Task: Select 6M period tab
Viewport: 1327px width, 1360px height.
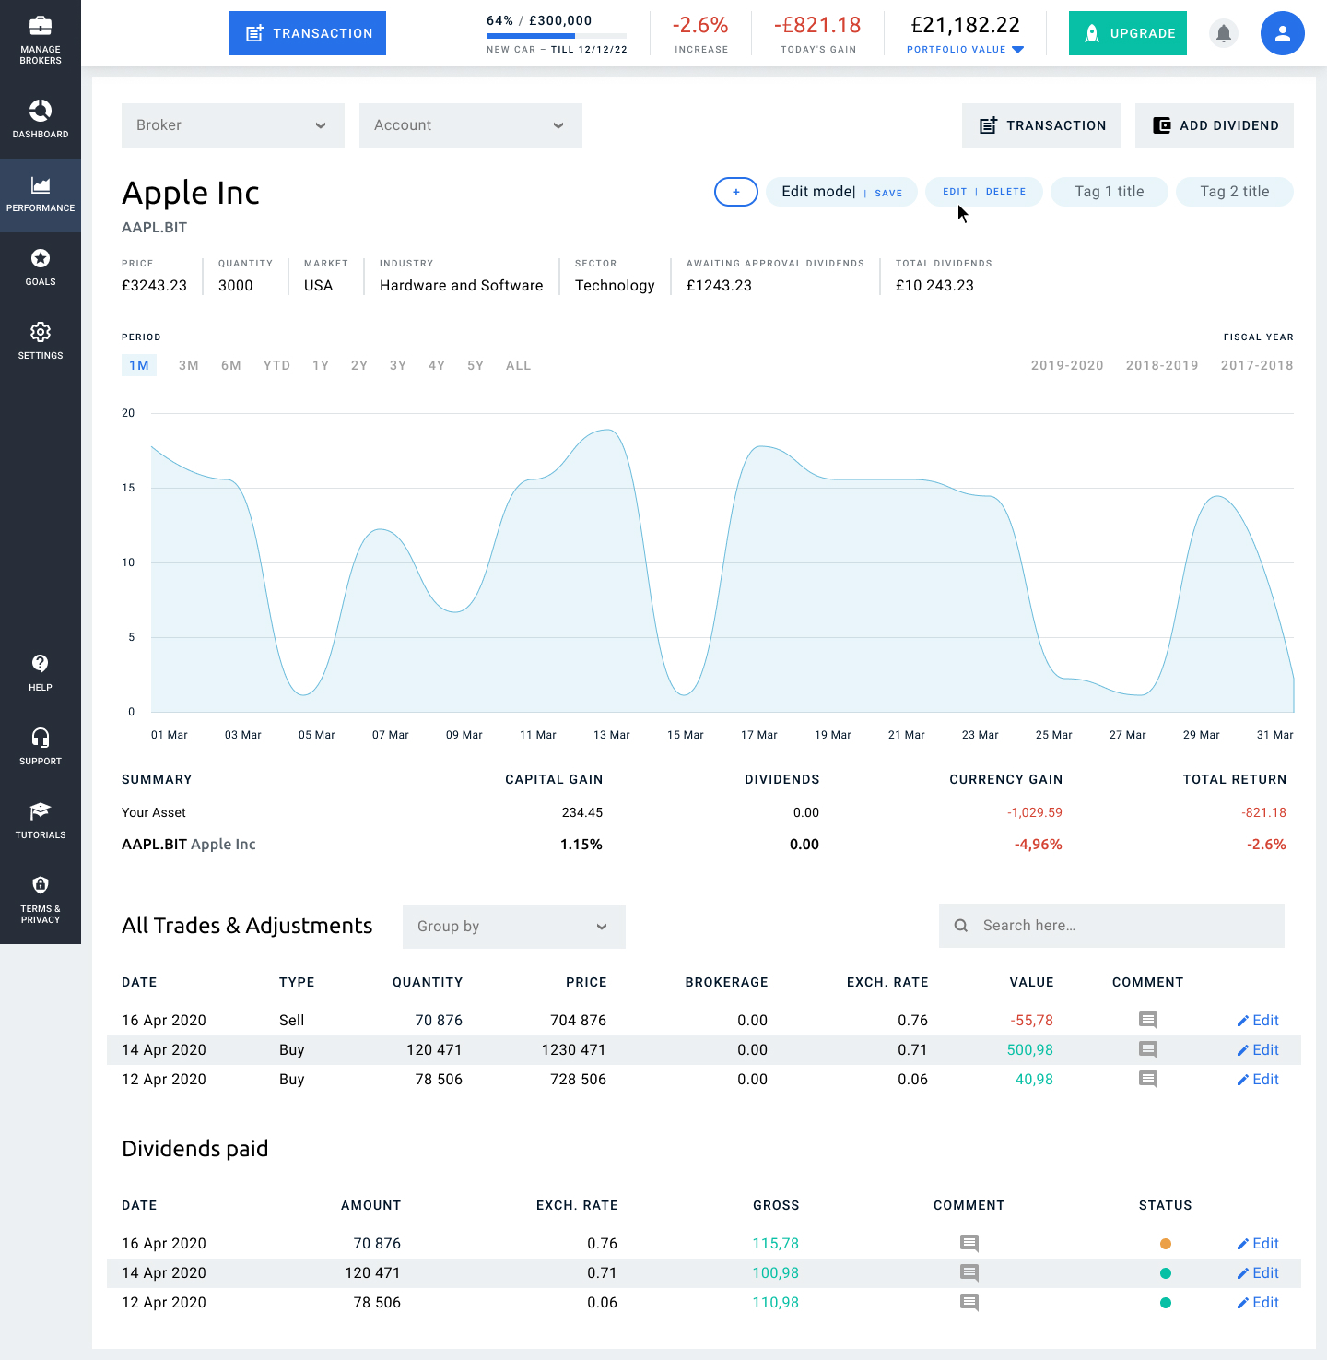Action: click(231, 365)
